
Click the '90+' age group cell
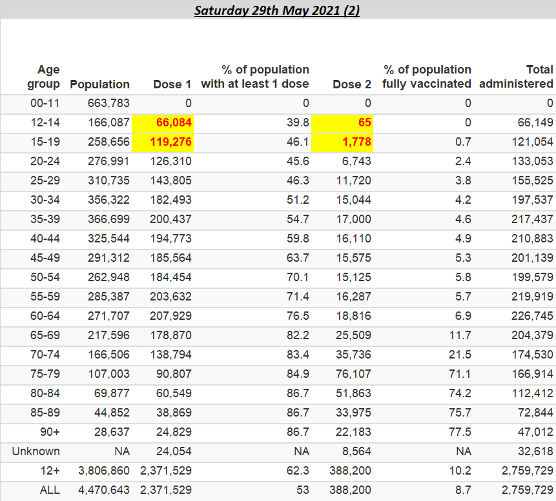tap(50, 432)
